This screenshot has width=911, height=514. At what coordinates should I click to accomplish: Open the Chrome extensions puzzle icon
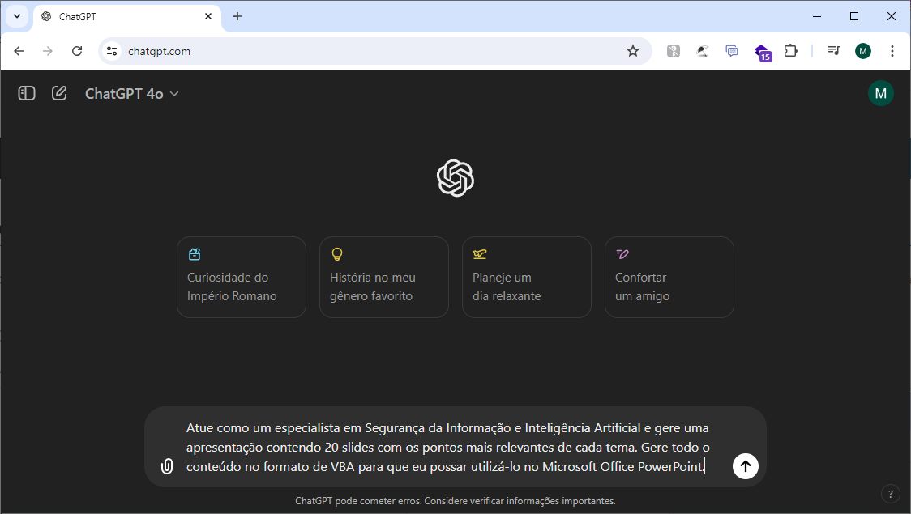790,51
